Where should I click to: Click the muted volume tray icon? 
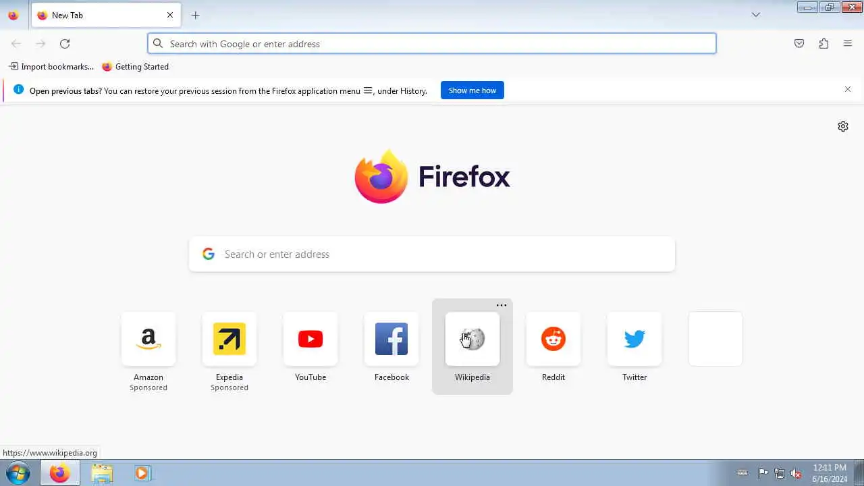[796, 473]
